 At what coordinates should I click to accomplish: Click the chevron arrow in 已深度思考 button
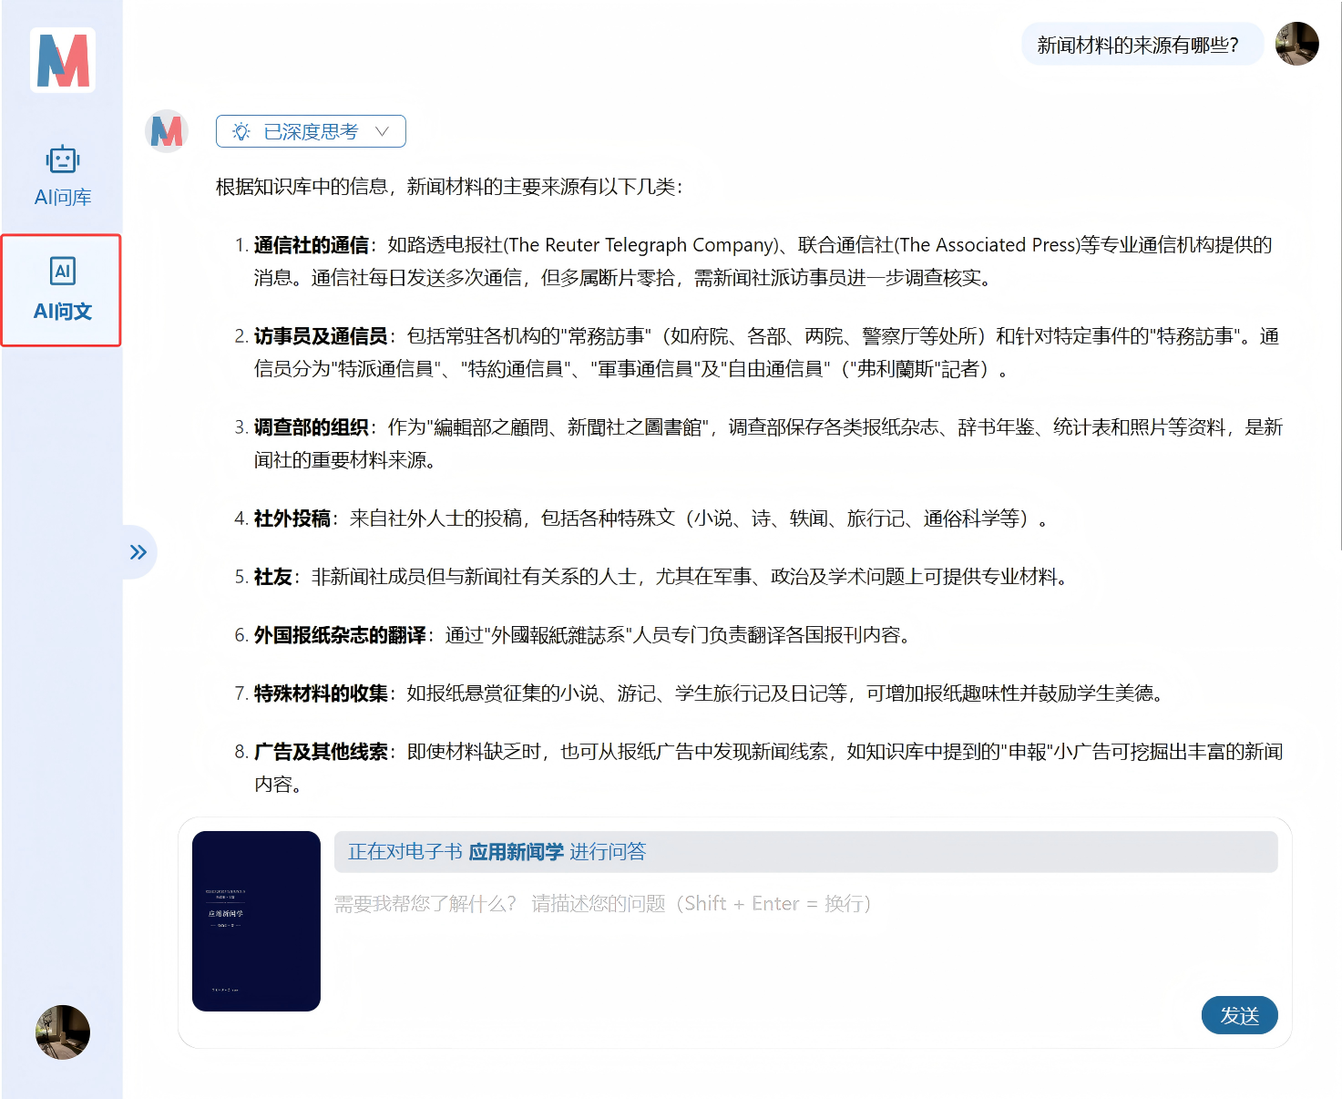(x=382, y=131)
